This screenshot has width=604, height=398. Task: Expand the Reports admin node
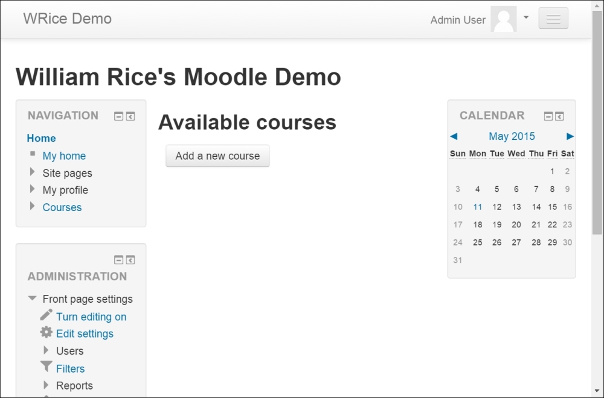[x=47, y=385]
